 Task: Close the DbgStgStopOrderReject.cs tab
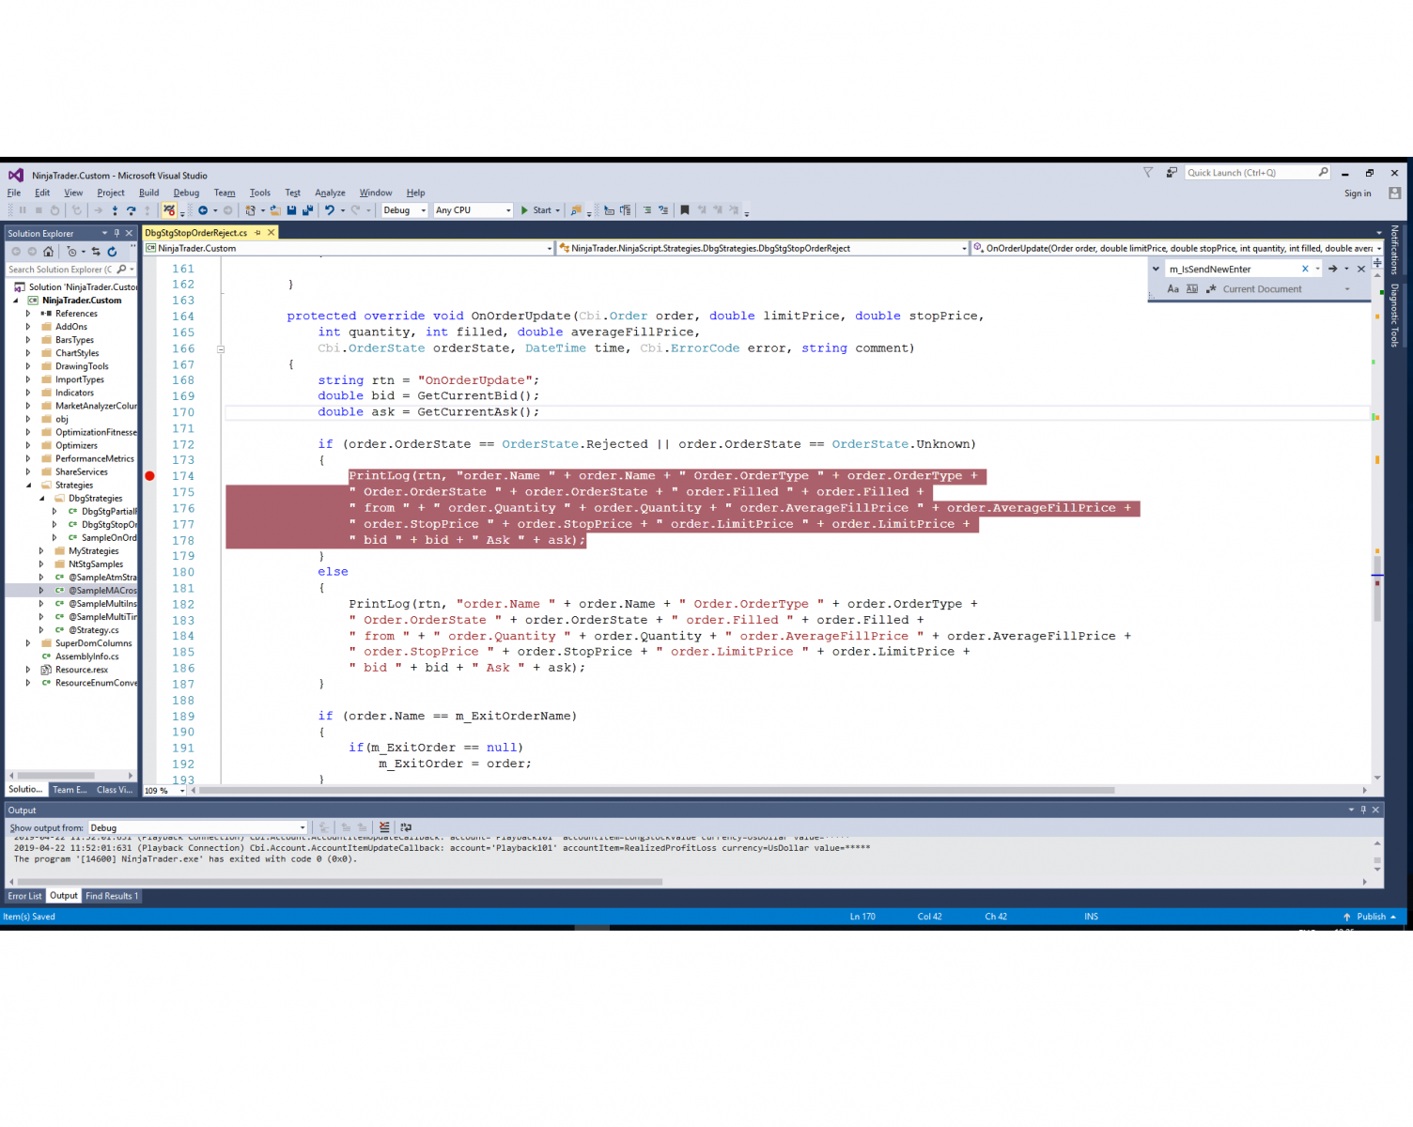(x=272, y=233)
